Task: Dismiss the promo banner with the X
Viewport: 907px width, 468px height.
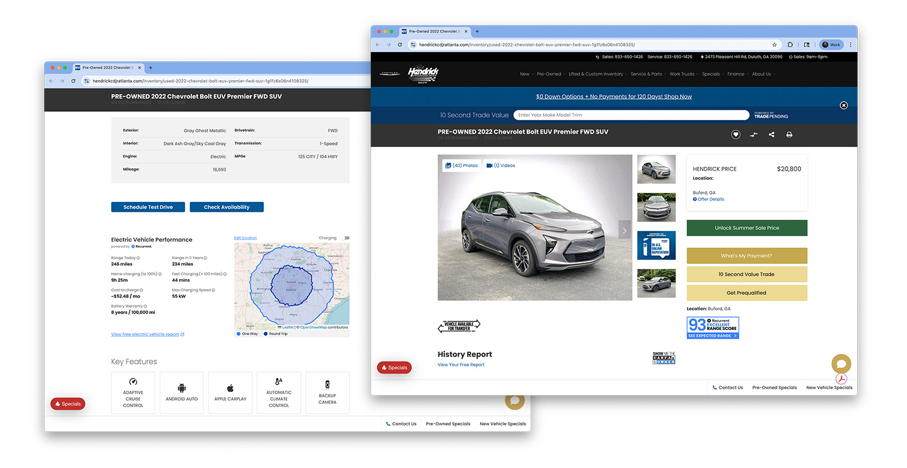Action: pos(844,105)
